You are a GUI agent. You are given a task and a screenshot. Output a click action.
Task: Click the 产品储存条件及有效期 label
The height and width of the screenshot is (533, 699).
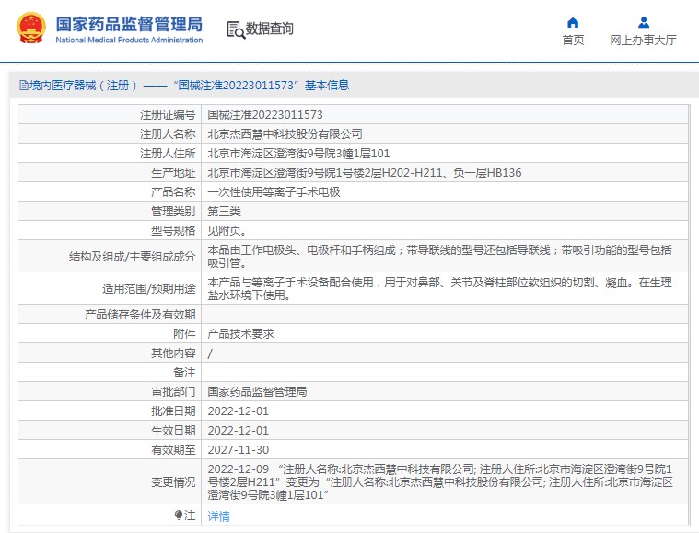pos(140,315)
